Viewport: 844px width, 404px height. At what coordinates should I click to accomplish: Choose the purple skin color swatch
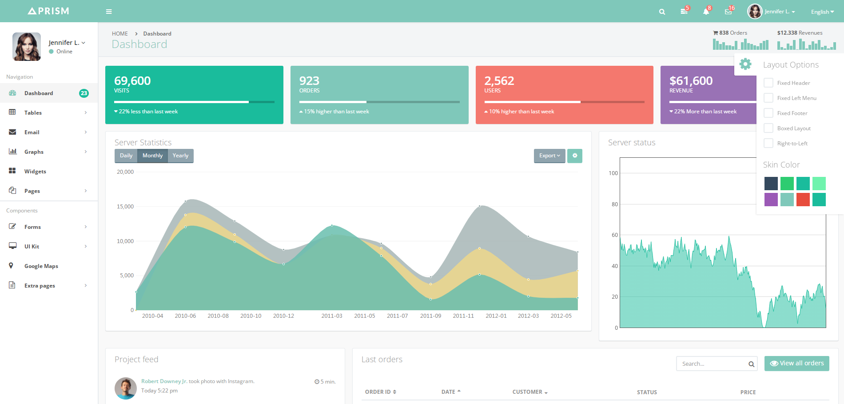(x=771, y=200)
